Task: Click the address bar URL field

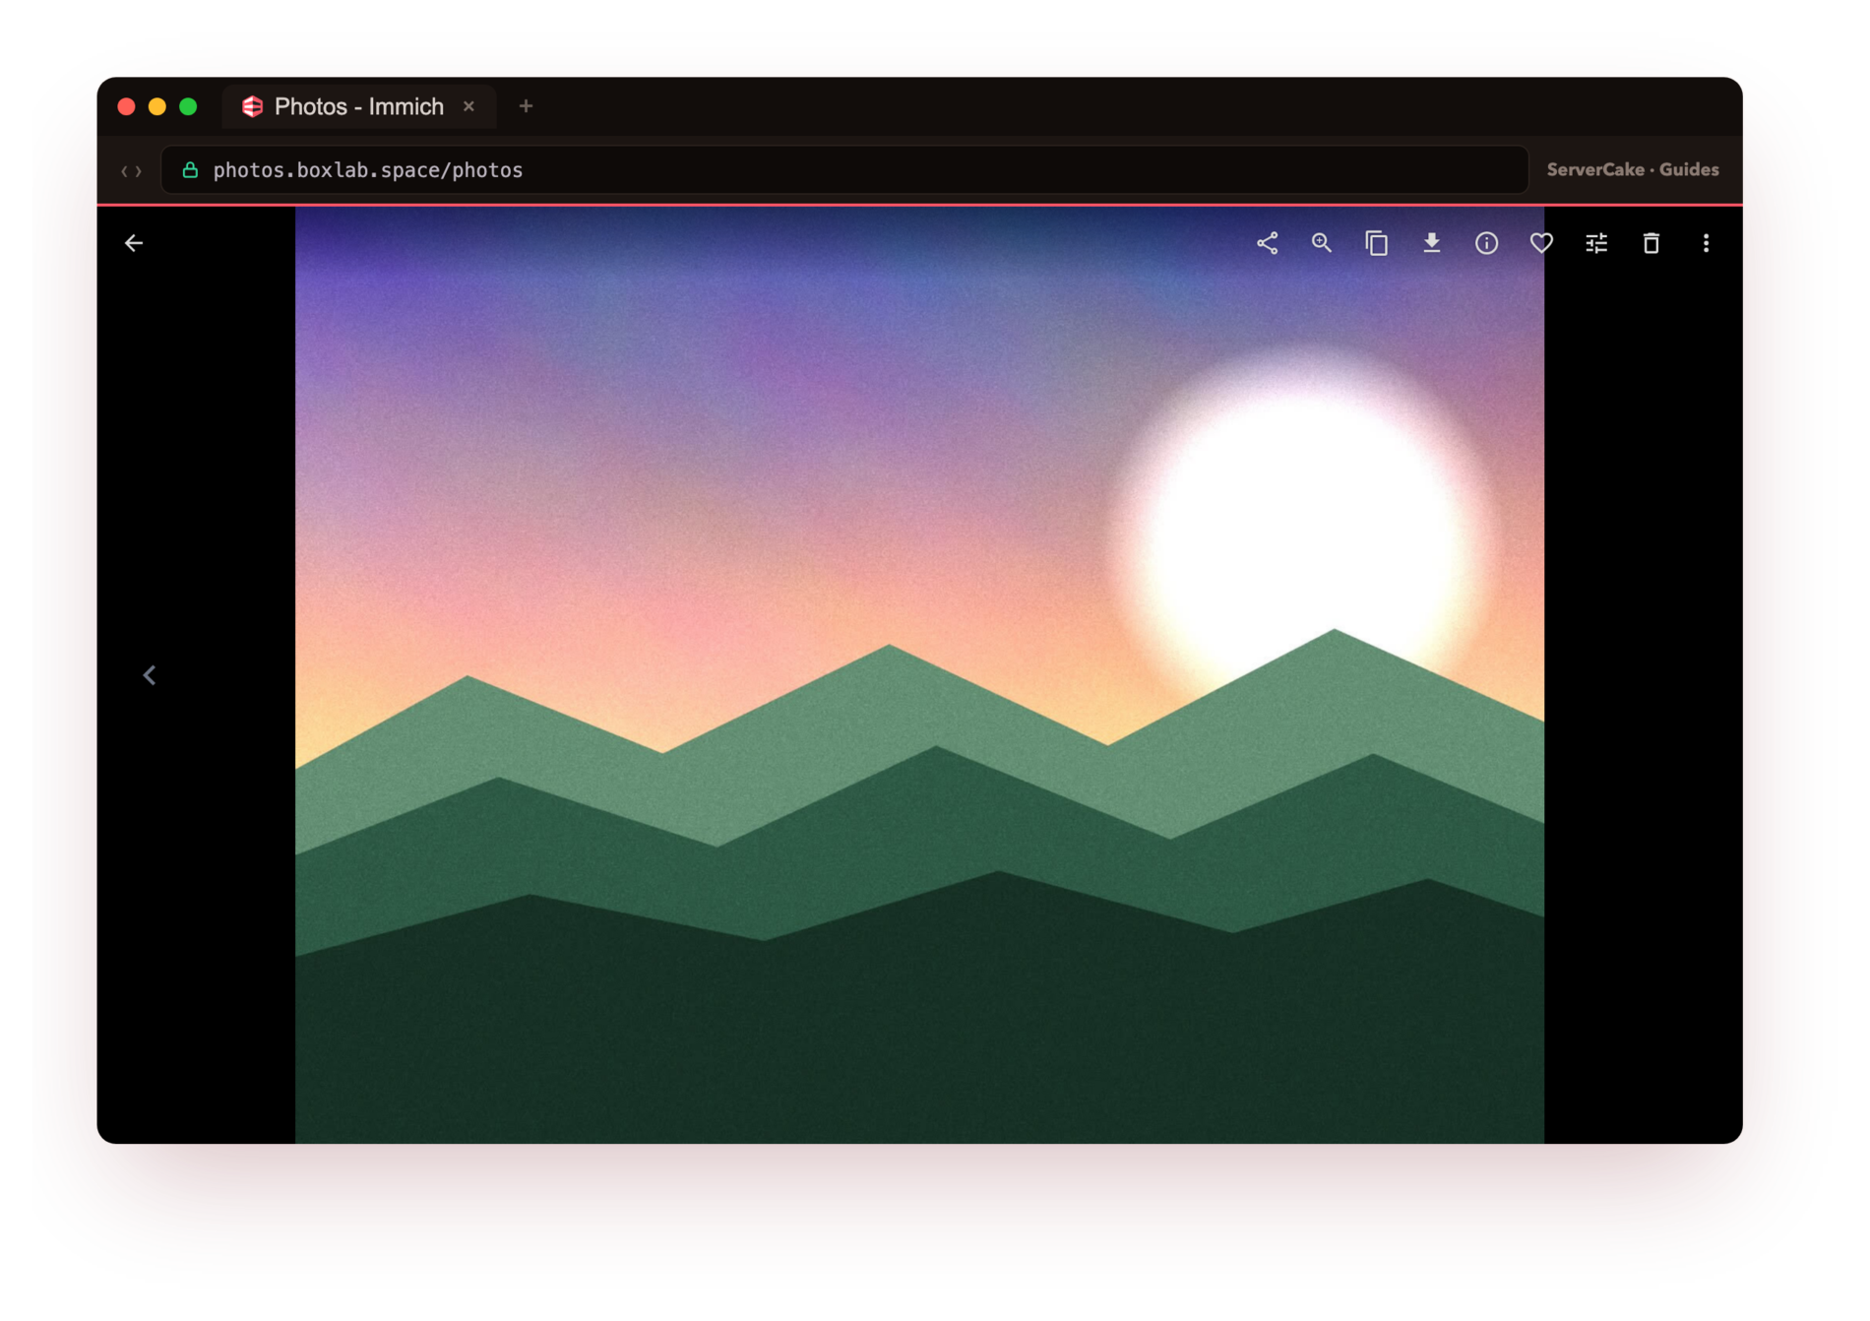Action: (x=844, y=170)
